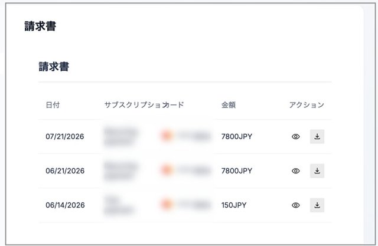
Task: Click the orange card icon in 07/21/2026 row
Action: point(167,136)
